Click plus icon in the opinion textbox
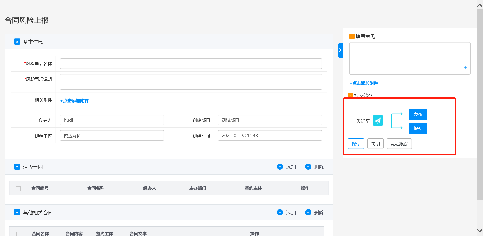The height and width of the screenshot is (236, 483). pos(465,68)
